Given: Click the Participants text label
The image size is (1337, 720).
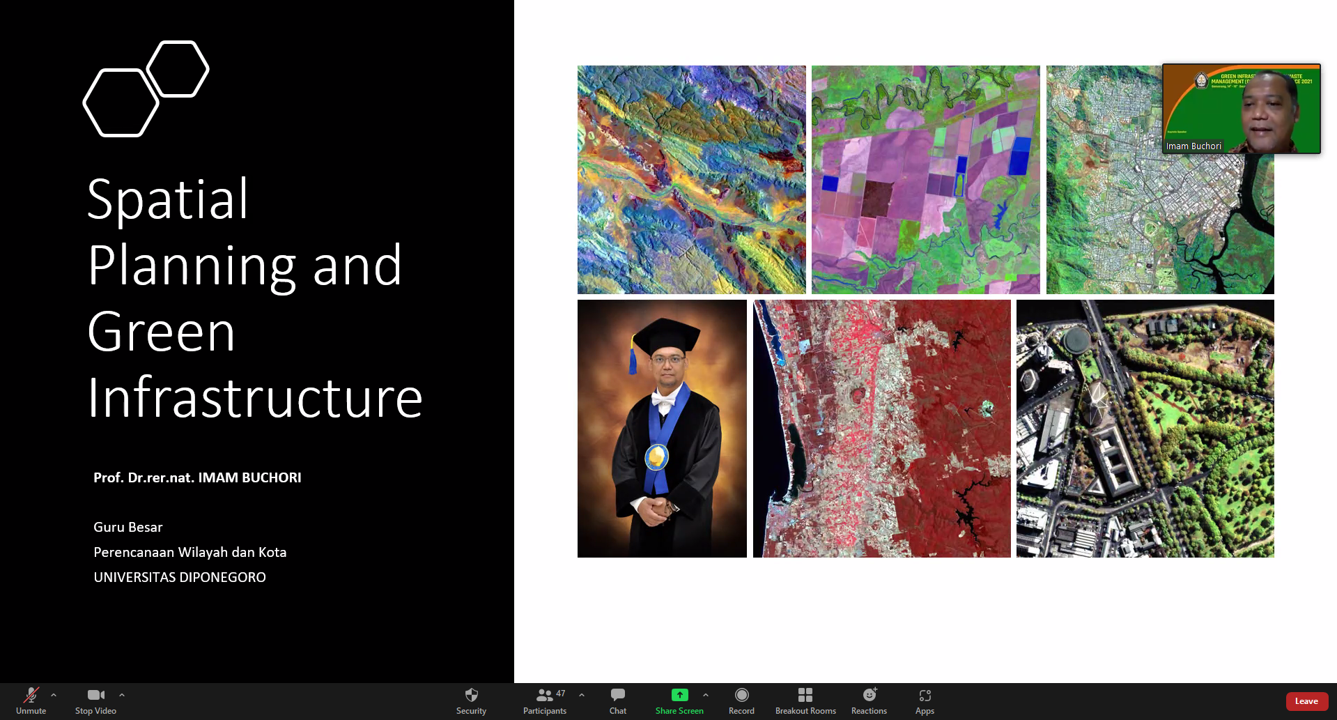Looking at the screenshot, I should (544, 711).
